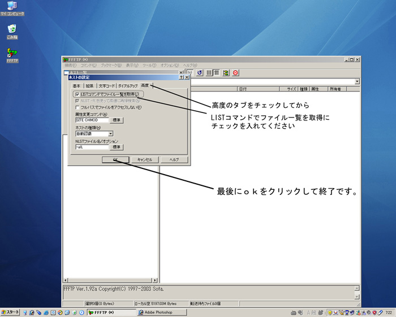Viewport: 396px width, 317px height.
Task: Switch to Adobe Photoshop taskbar button
Action: point(162,312)
